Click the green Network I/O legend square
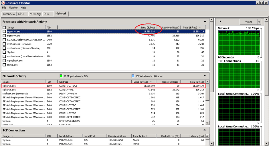Viewport: 269px width, 146px height. tap(61, 76)
